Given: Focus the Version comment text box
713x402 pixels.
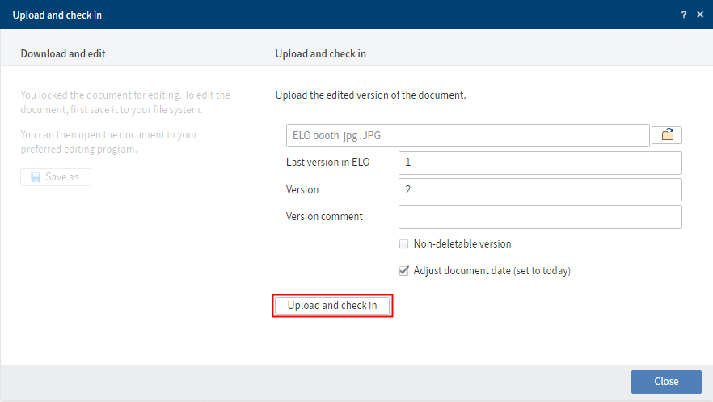Looking at the screenshot, I should [540, 217].
